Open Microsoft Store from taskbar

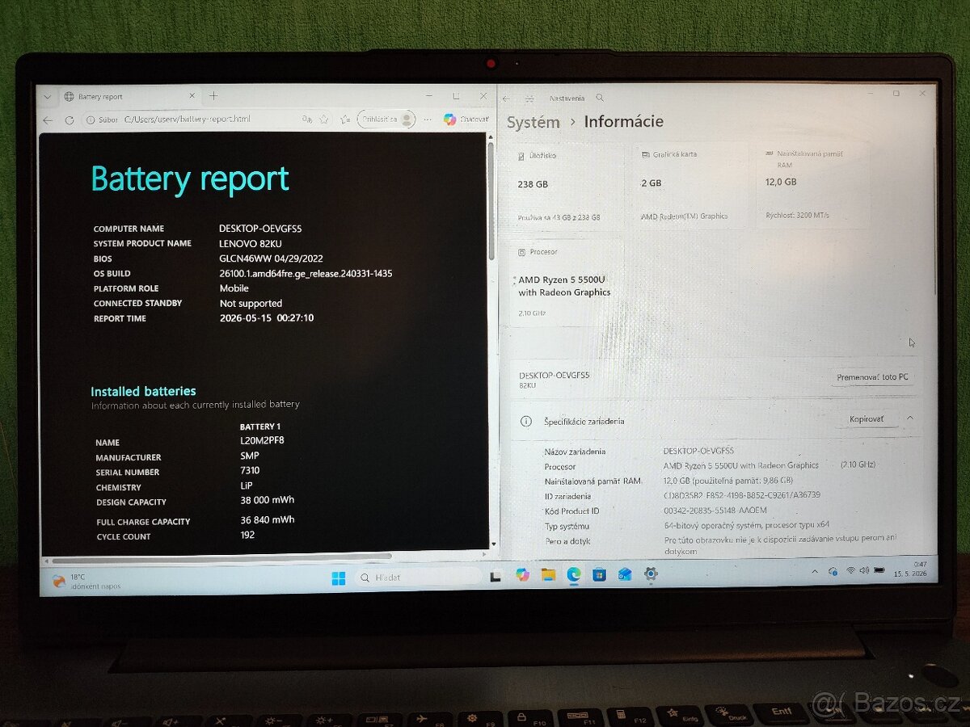point(599,574)
